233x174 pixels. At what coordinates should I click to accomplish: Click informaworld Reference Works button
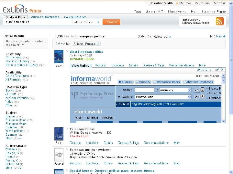pos(167,82)
